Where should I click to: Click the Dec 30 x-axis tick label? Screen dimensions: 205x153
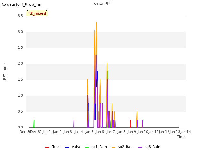tap(25, 132)
